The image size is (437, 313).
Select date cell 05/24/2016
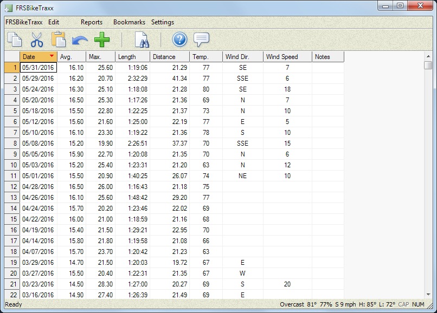click(x=38, y=89)
